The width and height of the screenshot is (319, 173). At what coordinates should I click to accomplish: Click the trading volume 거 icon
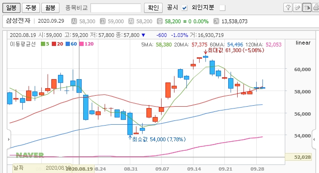(x=216, y=21)
